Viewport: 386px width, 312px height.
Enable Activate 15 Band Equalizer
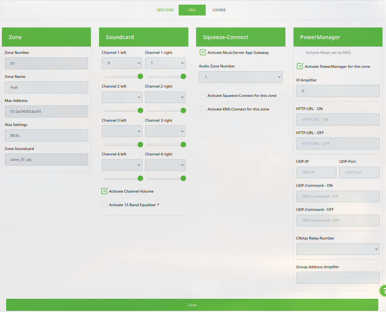pyautogui.click(x=104, y=204)
